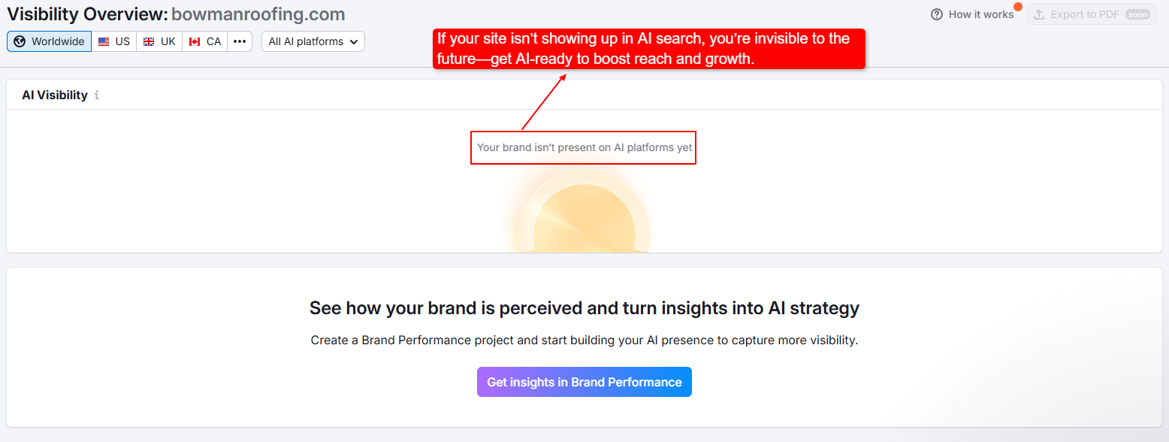Click the Export to PDF label
This screenshot has width=1169, height=442.
[1085, 14]
